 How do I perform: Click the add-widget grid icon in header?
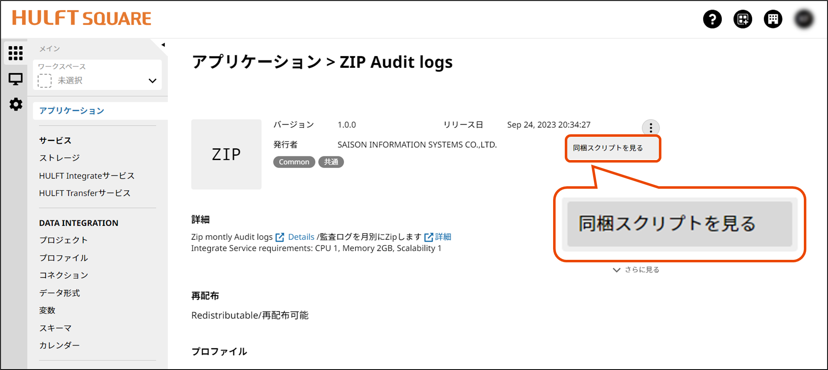[743, 19]
